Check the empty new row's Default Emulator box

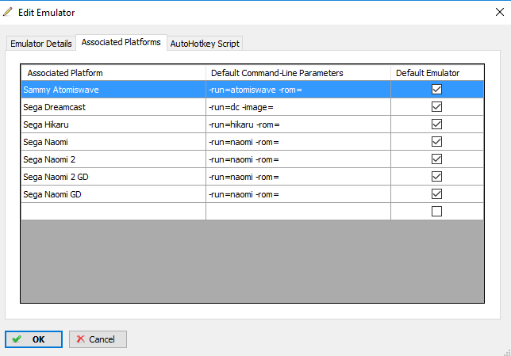tap(436, 212)
